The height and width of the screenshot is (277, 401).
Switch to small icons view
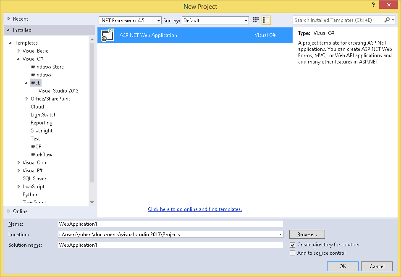(x=256, y=20)
